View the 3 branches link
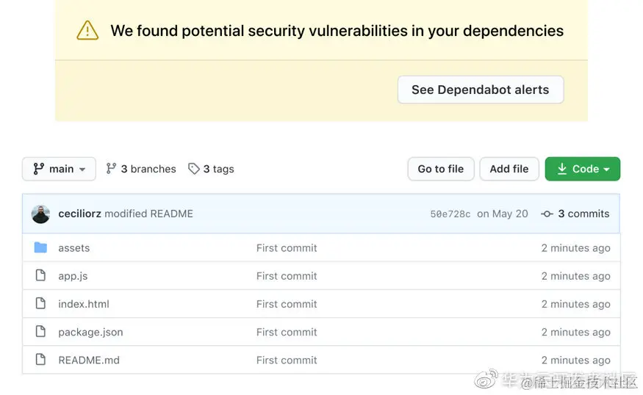The image size is (643, 395). tap(141, 169)
